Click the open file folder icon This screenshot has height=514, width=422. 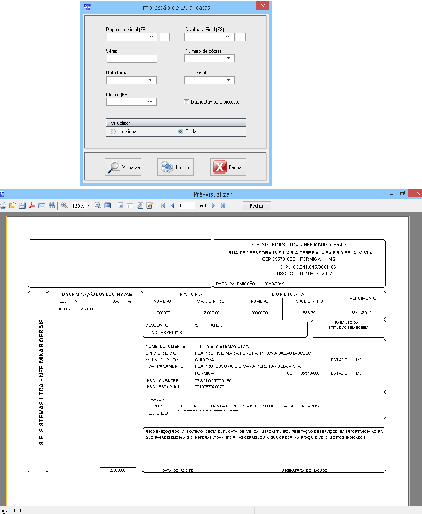pos(12,205)
